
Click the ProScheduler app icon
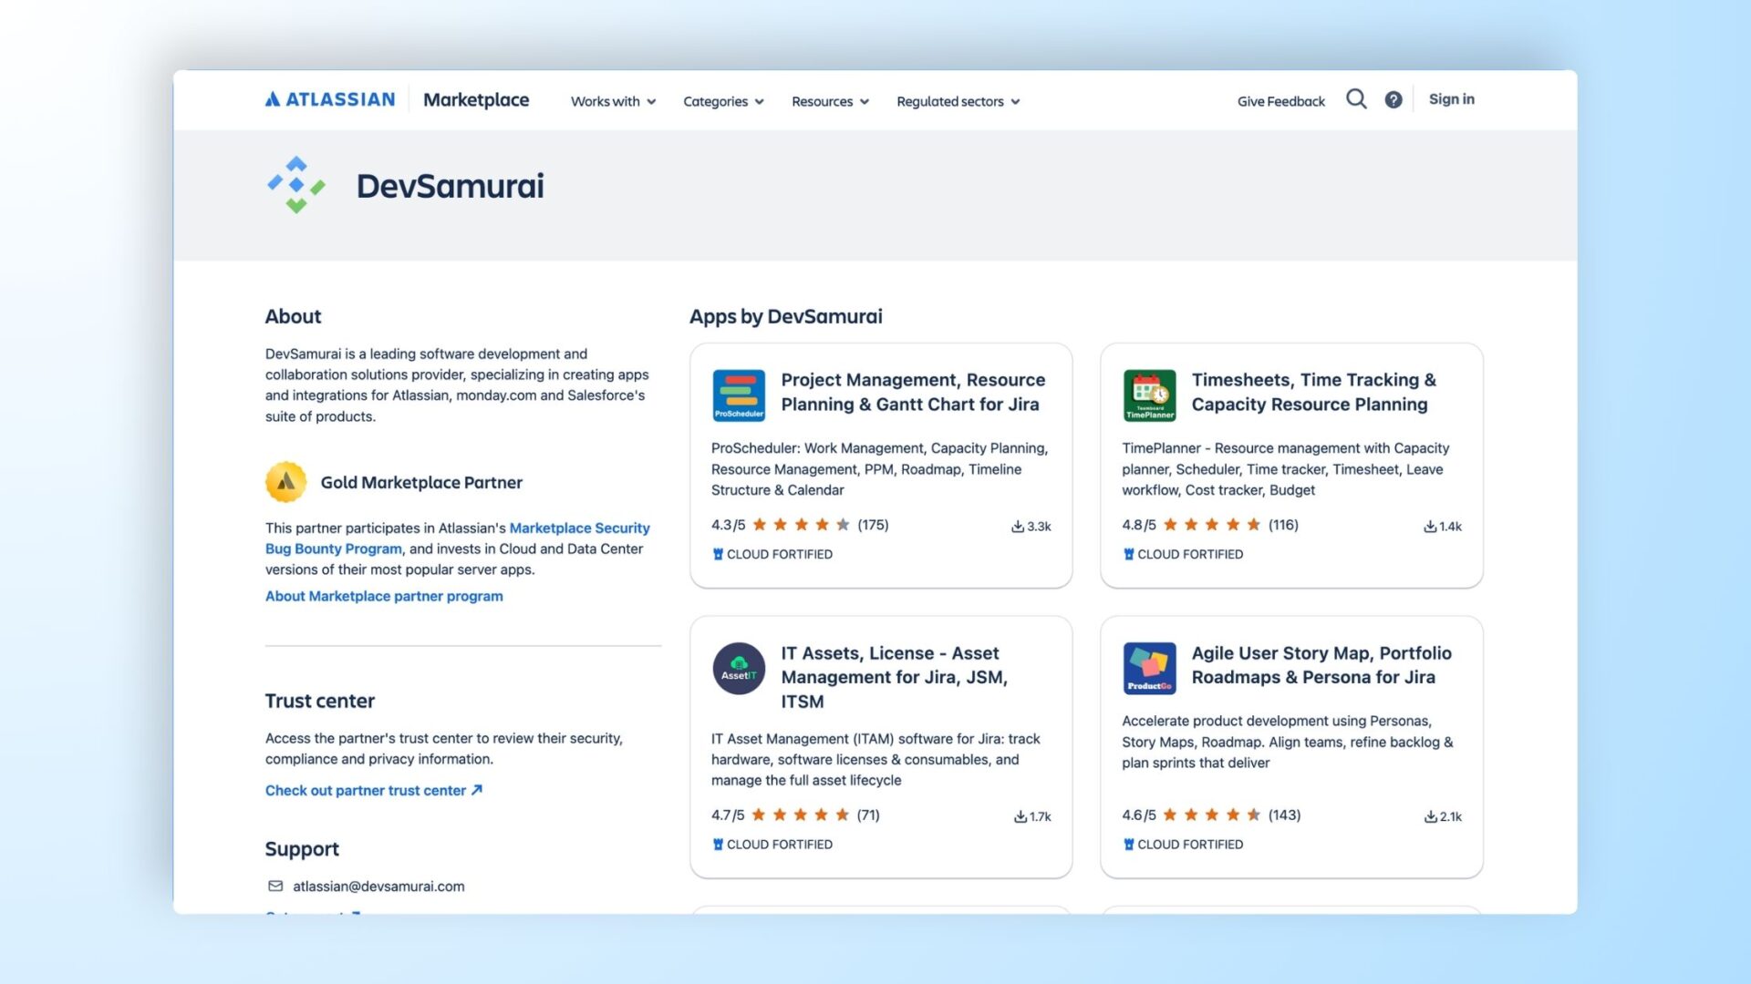739,395
